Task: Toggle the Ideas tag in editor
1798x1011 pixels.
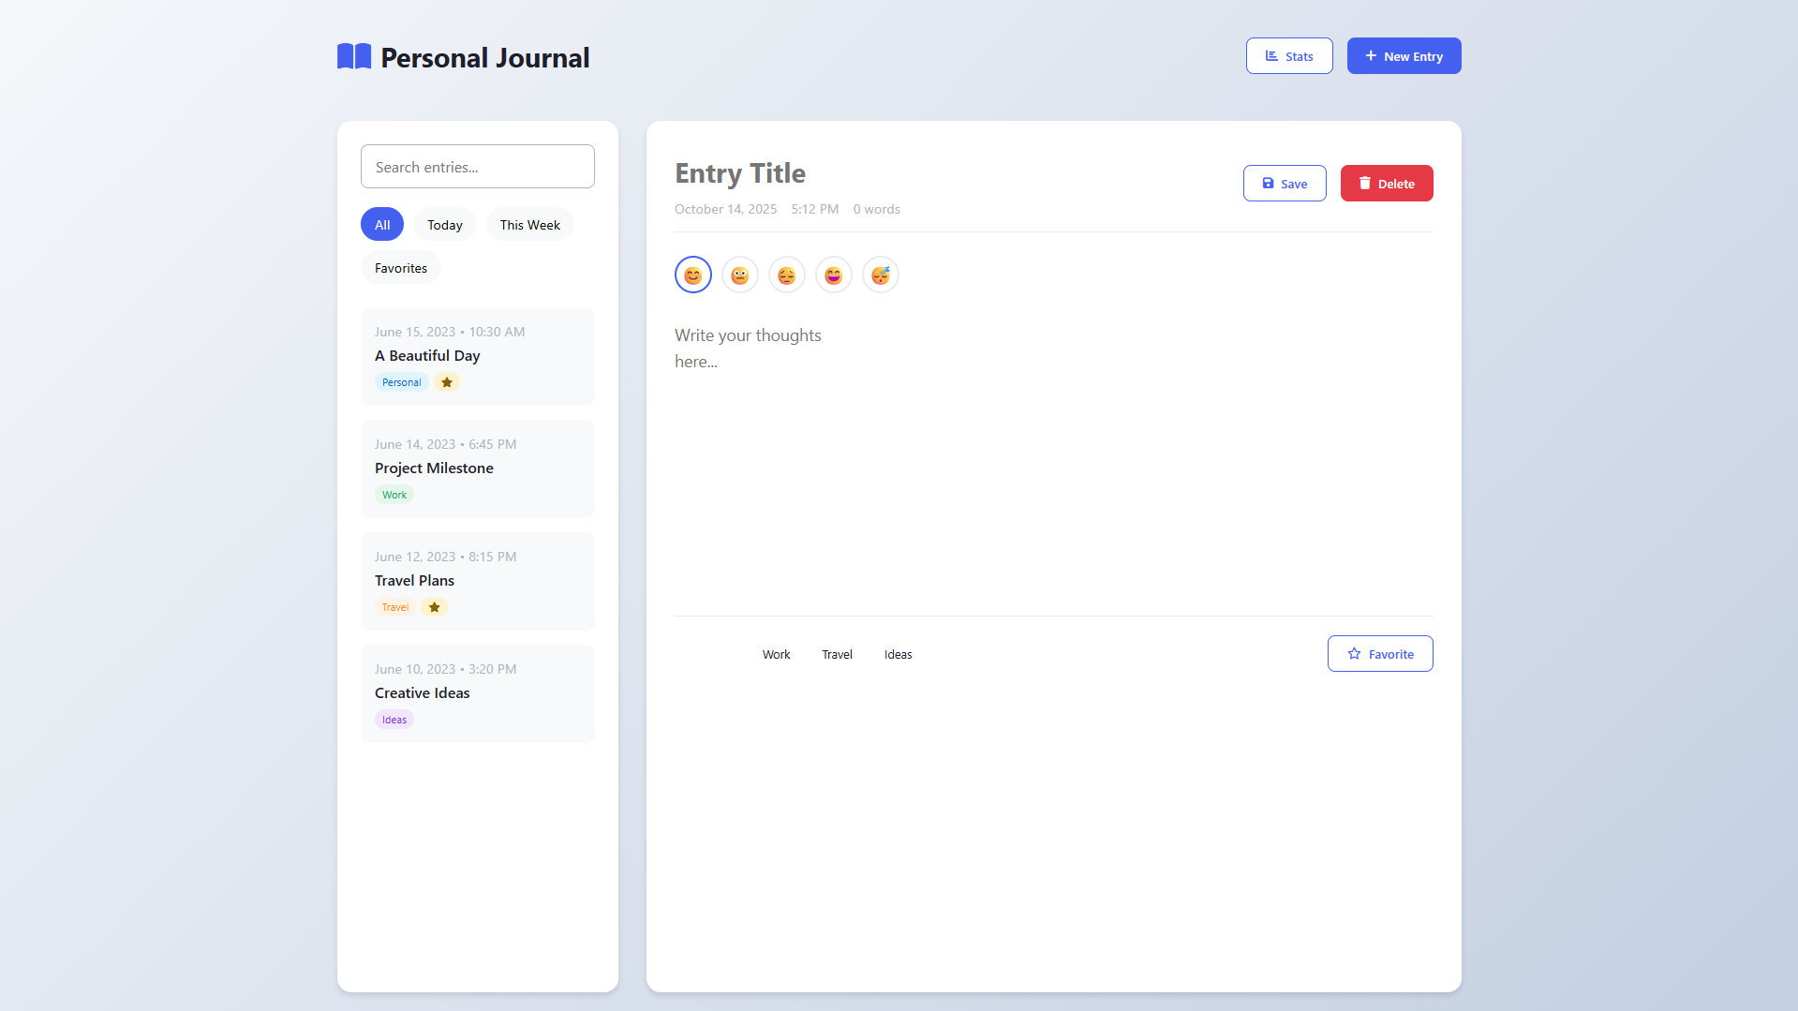Action: point(898,655)
